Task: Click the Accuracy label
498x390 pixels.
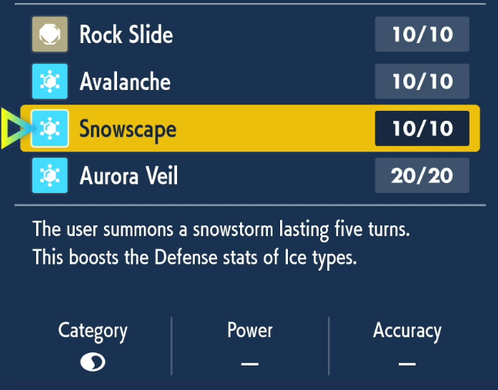Action: click(x=407, y=331)
